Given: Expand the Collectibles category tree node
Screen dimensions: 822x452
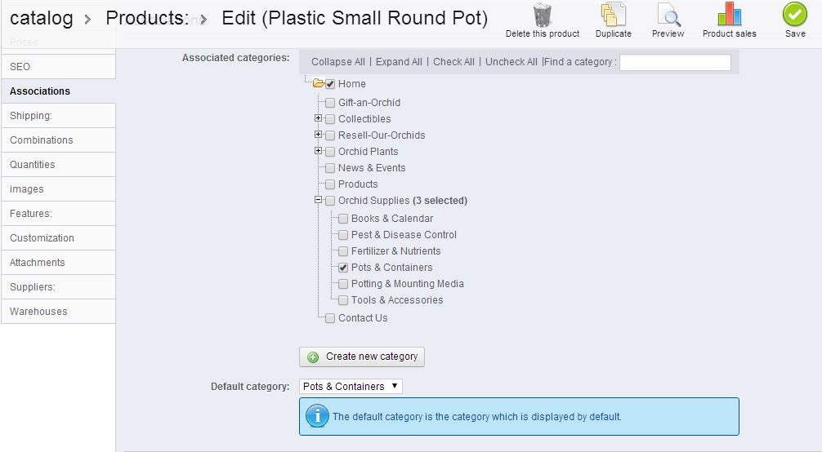Looking at the screenshot, I should click(319, 118).
